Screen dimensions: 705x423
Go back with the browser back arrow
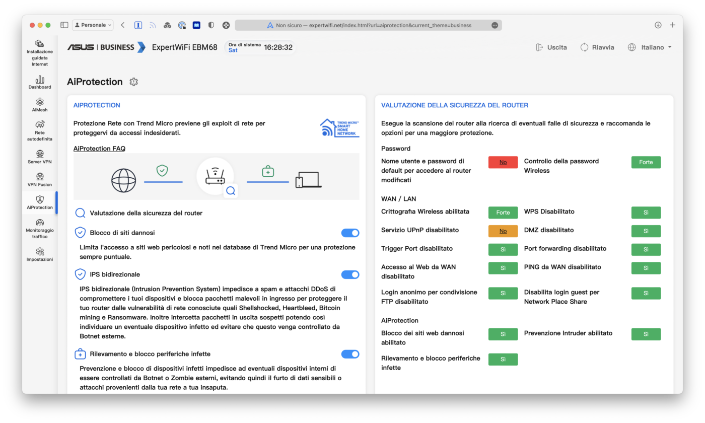coord(123,25)
